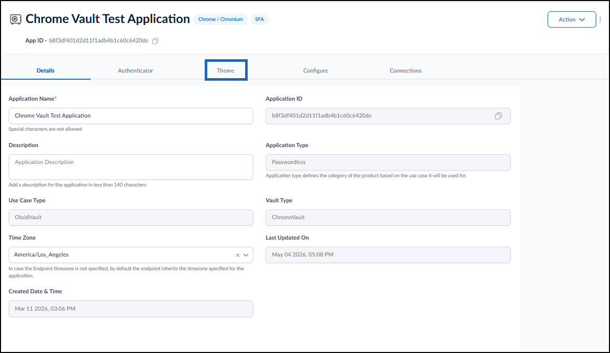Viewport: 610px width, 353px height.
Task: Click the Time Zone label
Action: [22, 238]
